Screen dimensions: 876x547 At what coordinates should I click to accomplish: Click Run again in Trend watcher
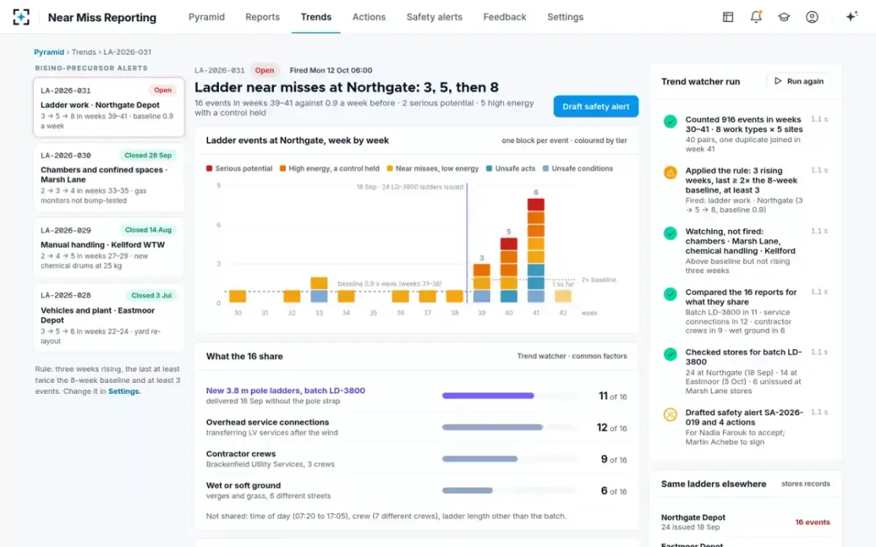tap(799, 81)
